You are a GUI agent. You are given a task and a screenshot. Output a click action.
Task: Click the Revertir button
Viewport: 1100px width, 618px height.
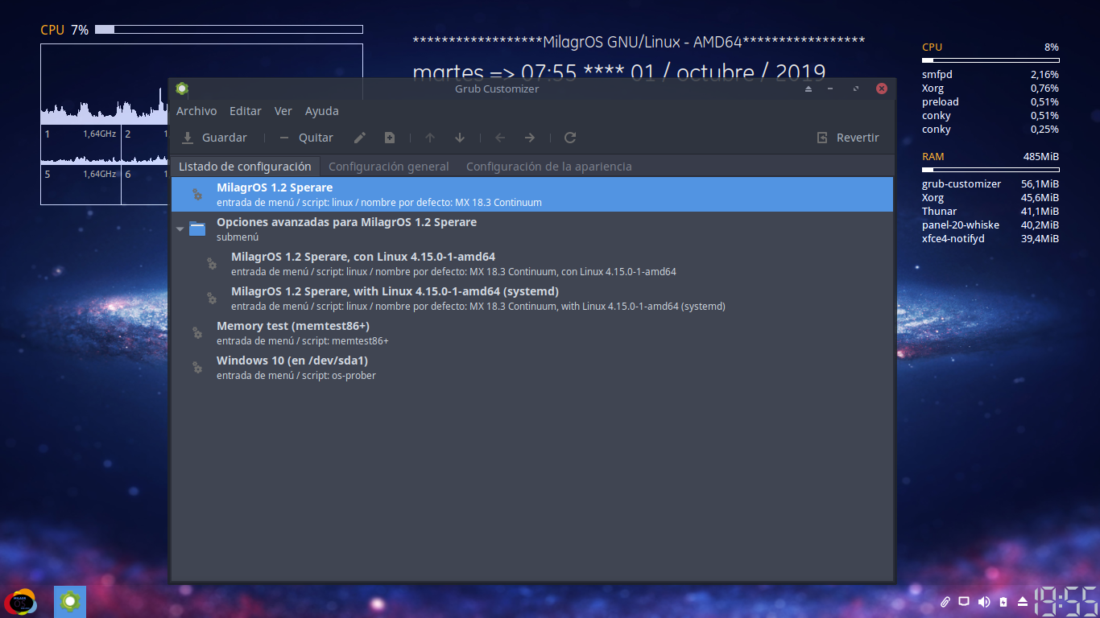pyautogui.click(x=848, y=138)
